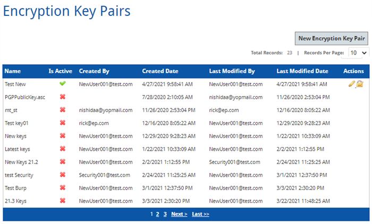The image size is (372, 224).
Task: Select the name cell 'PGPPublicKey.asc'
Action: tap(25, 97)
